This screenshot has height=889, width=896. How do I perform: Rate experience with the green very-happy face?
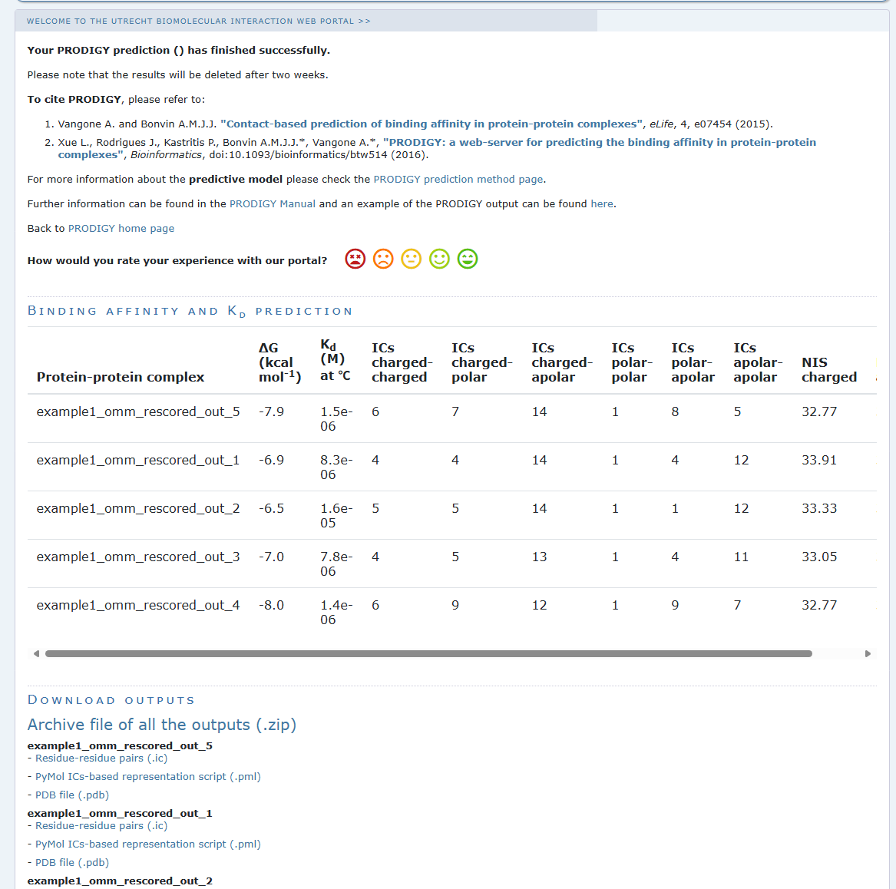tap(468, 259)
